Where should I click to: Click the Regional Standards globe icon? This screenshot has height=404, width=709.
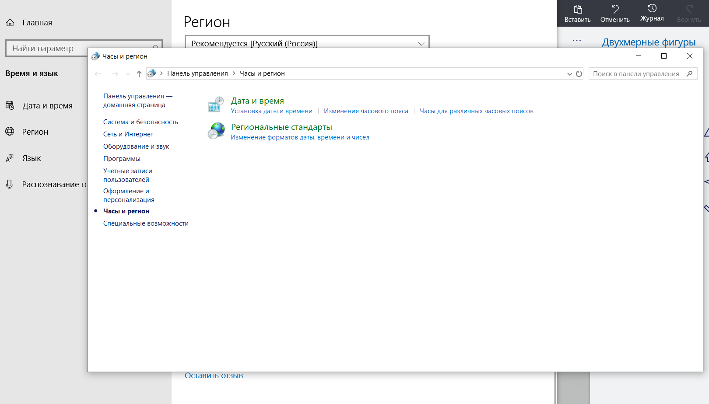click(x=216, y=131)
